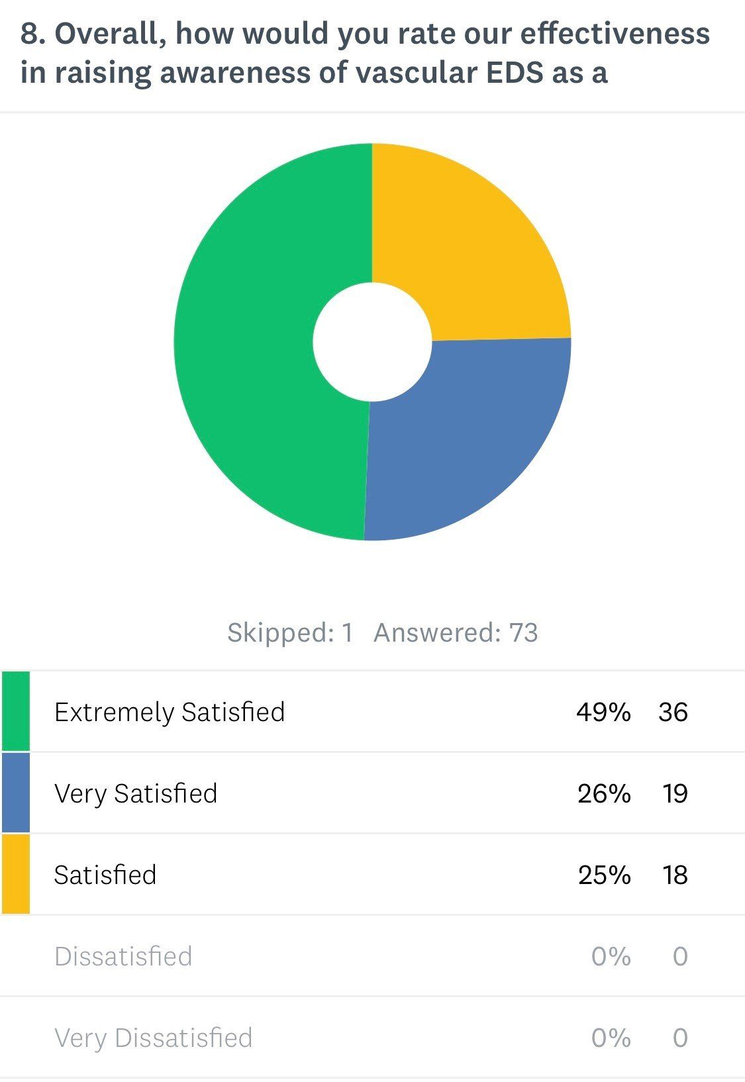Click the Answered: 73 label
The width and height of the screenshot is (745, 1082).
(x=456, y=633)
